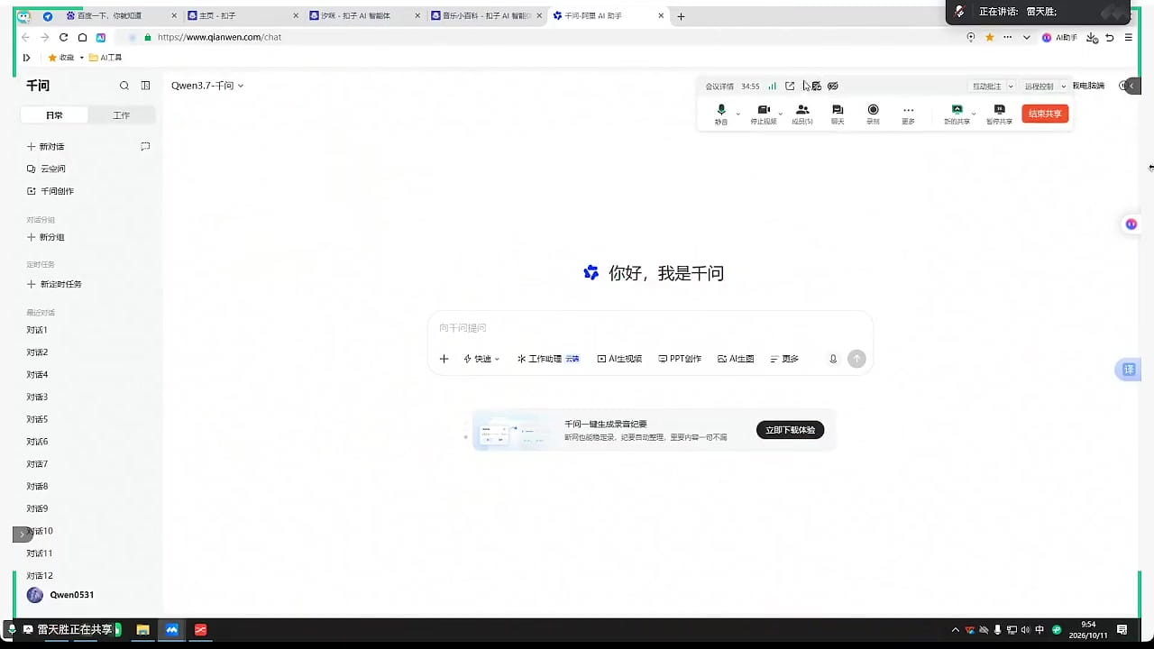Open the new chat bubble icon beside 新对话

145,146
